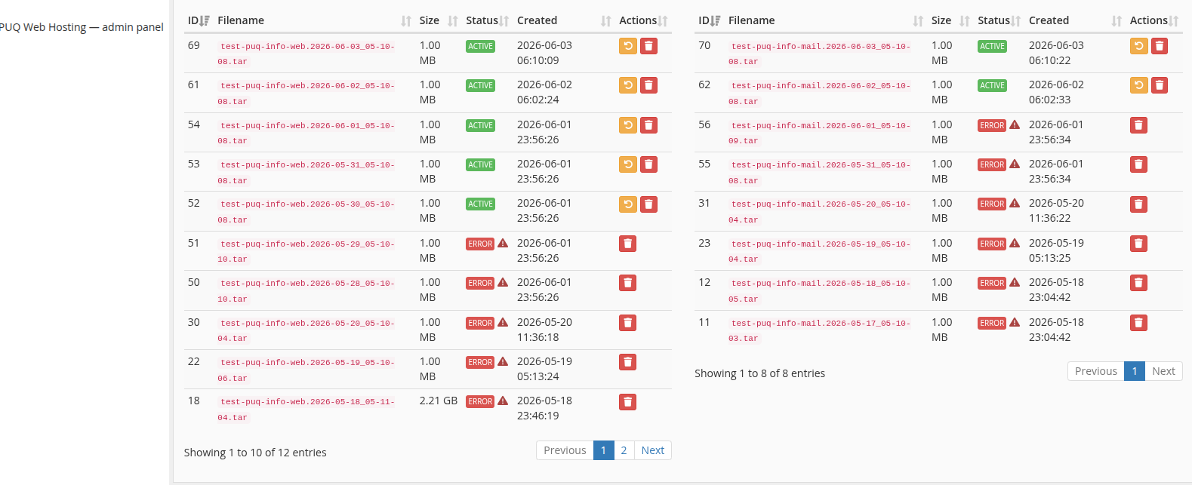Click 'Showing 1 to 8 of 8 entries'
Image resolution: width=1192 pixels, height=485 pixels.
click(760, 373)
